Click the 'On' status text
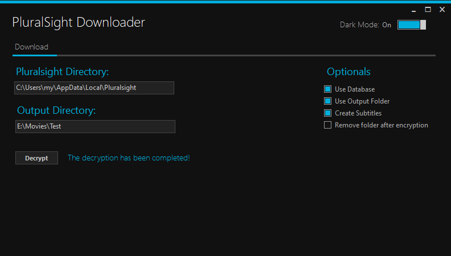This screenshot has width=451, height=256. [x=387, y=25]
